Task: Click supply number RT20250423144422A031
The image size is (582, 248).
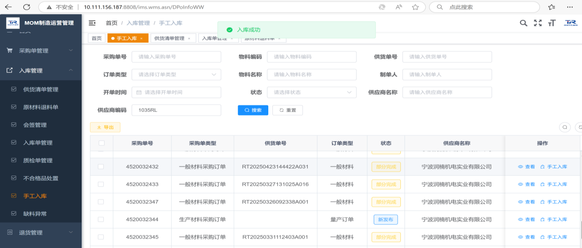Action: [x=275, y=167]
